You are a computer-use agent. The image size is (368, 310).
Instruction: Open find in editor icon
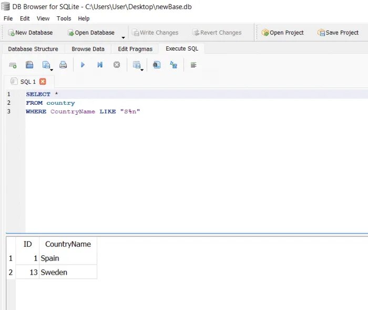157,65
